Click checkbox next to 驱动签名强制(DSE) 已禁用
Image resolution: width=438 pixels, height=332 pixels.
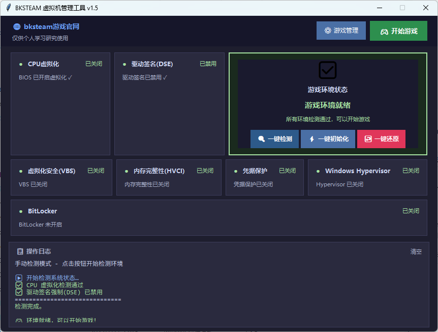(x=19, y=292)
